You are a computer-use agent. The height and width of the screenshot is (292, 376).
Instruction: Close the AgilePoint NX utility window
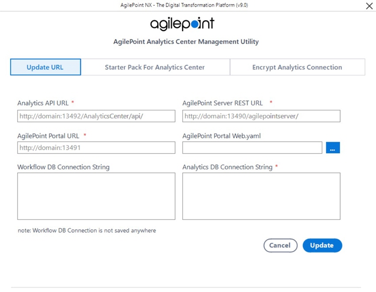tap(369, 6)
